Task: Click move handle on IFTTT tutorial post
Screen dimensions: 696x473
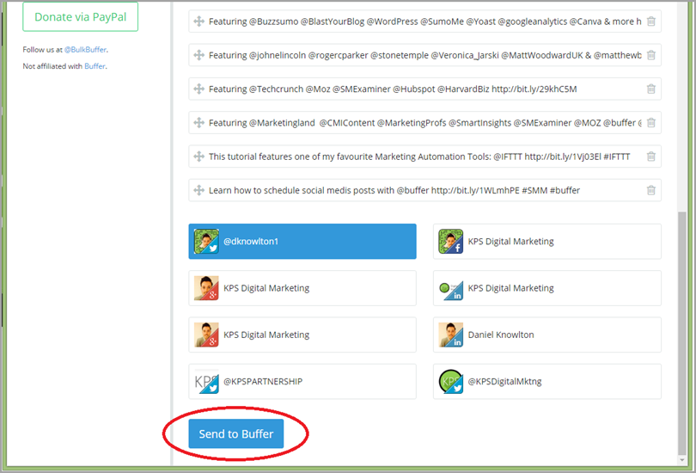Action: point(198,157)
